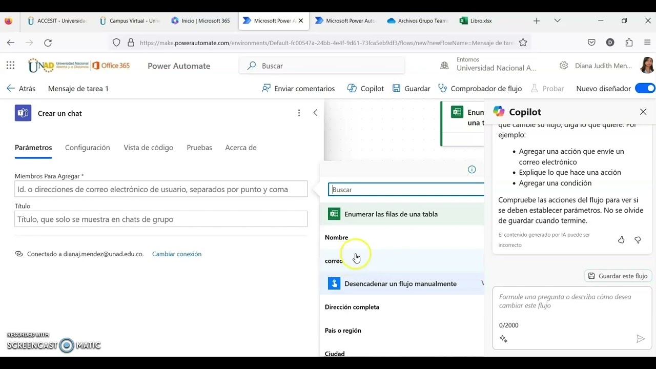Click the connection link icon
Viewport: 656px width, 369px height.
tap(19, 254)
